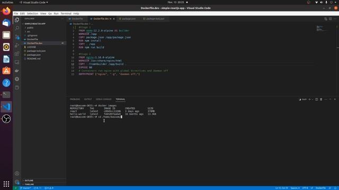339x190 pixels.
Task: Open the Source Control view
Action: pyautogui.click(x=17, y=37)
